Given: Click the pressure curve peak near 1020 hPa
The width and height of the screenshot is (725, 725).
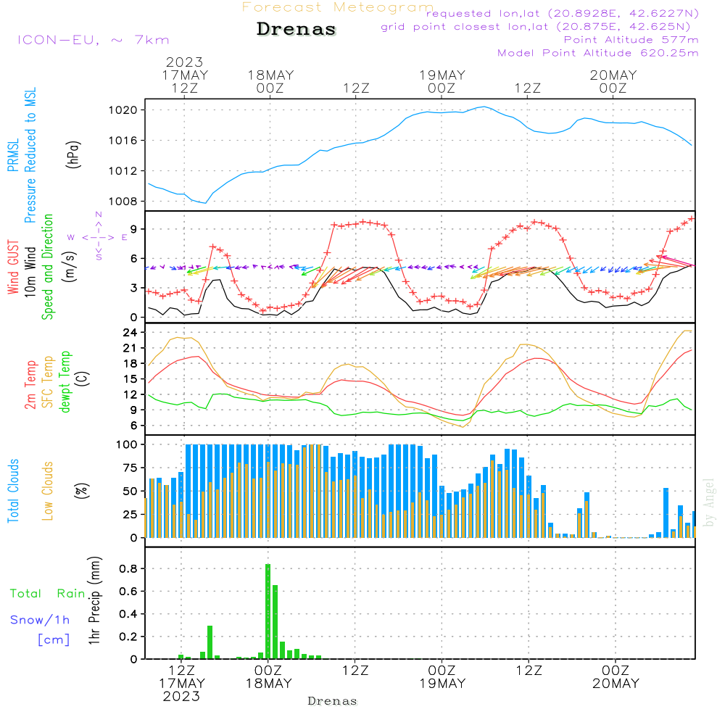Looking at the screenshot, I should 484,107.
